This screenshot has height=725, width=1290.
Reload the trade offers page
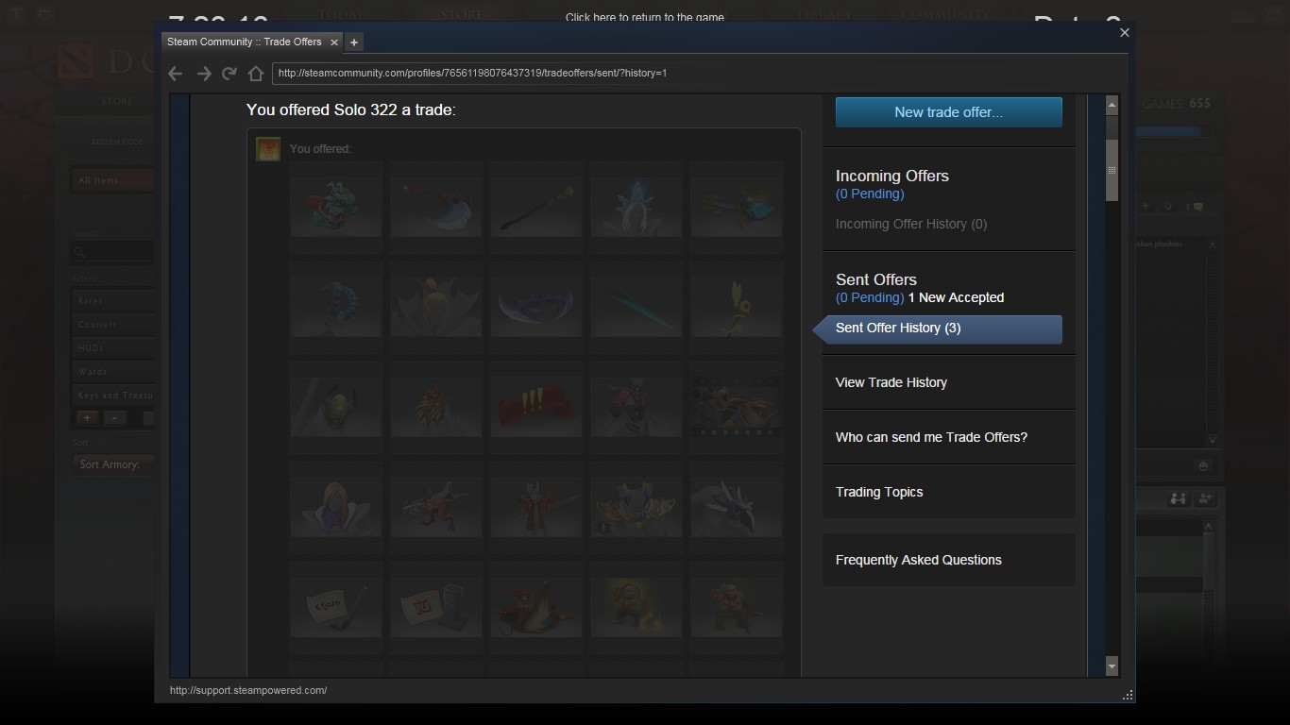pyautogui.click(x=229, y=74)
